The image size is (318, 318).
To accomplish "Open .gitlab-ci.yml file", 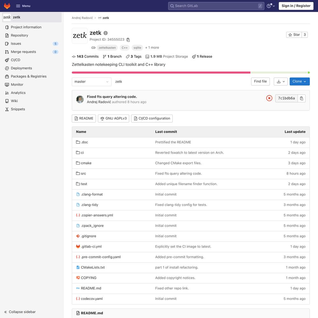I will (x=91, y=246).
